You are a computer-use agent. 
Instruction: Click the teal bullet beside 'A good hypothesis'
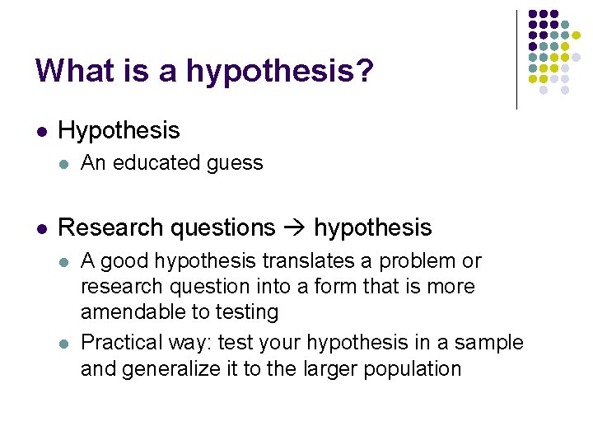pos(64,262)
